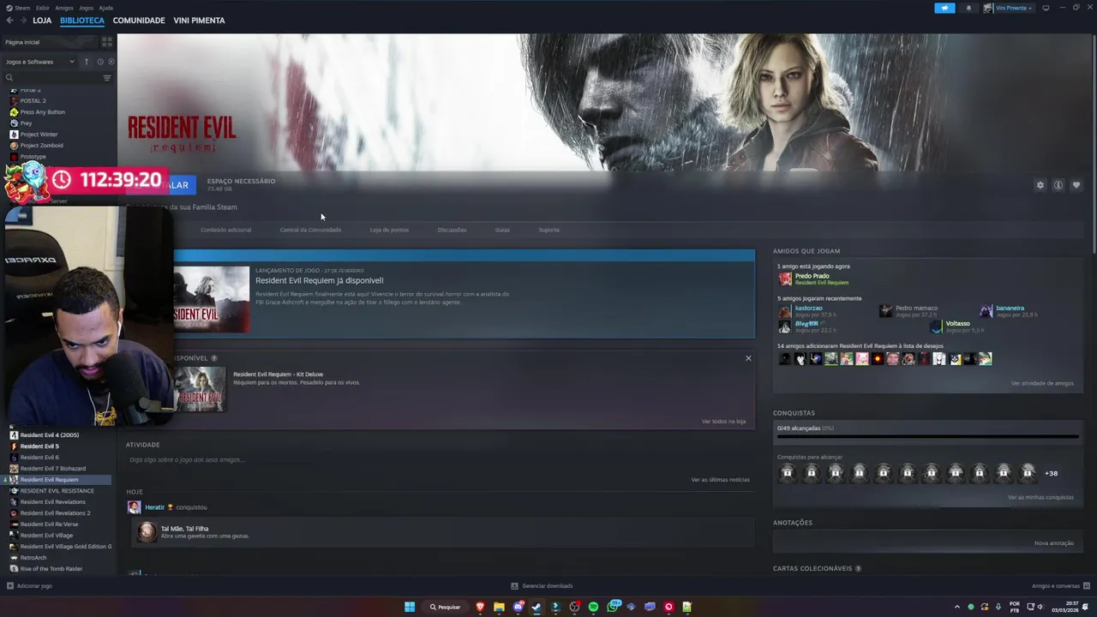Click Adicionar jogo
Screen dimensions: 1097x617
pyautogui.click(x=29, y=586)
